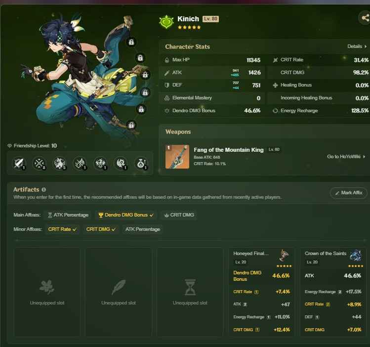Click the CRIT Rate 31.4% stat
Viewport: 370px width, 347px height.
coord(319,60)
